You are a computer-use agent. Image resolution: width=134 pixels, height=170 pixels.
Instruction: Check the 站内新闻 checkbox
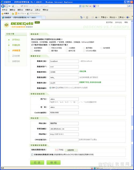(102, 48)
